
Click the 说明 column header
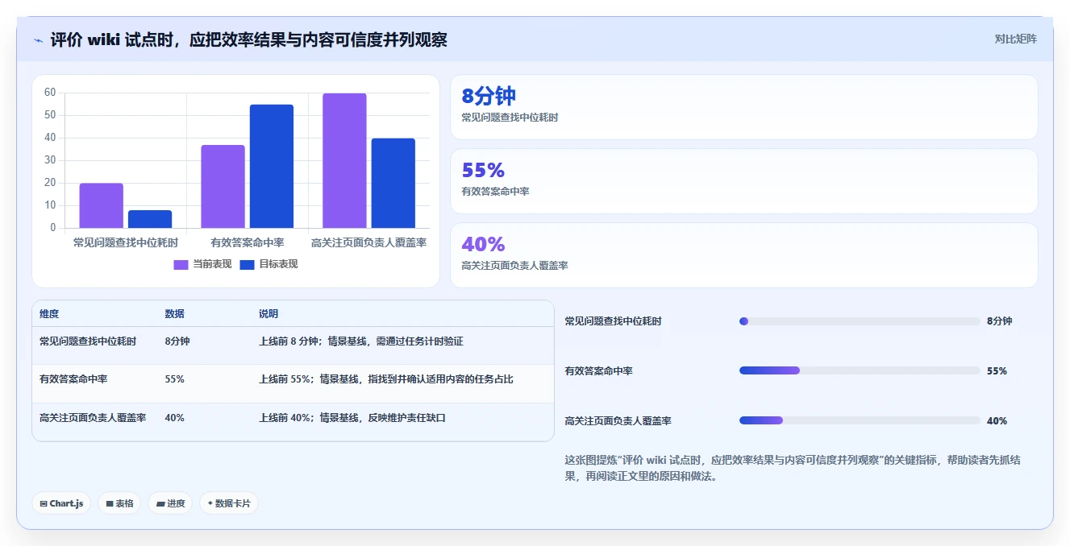(269, 314)
